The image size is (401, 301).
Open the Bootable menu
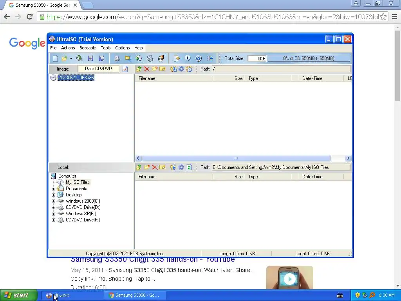coord(88,48)
